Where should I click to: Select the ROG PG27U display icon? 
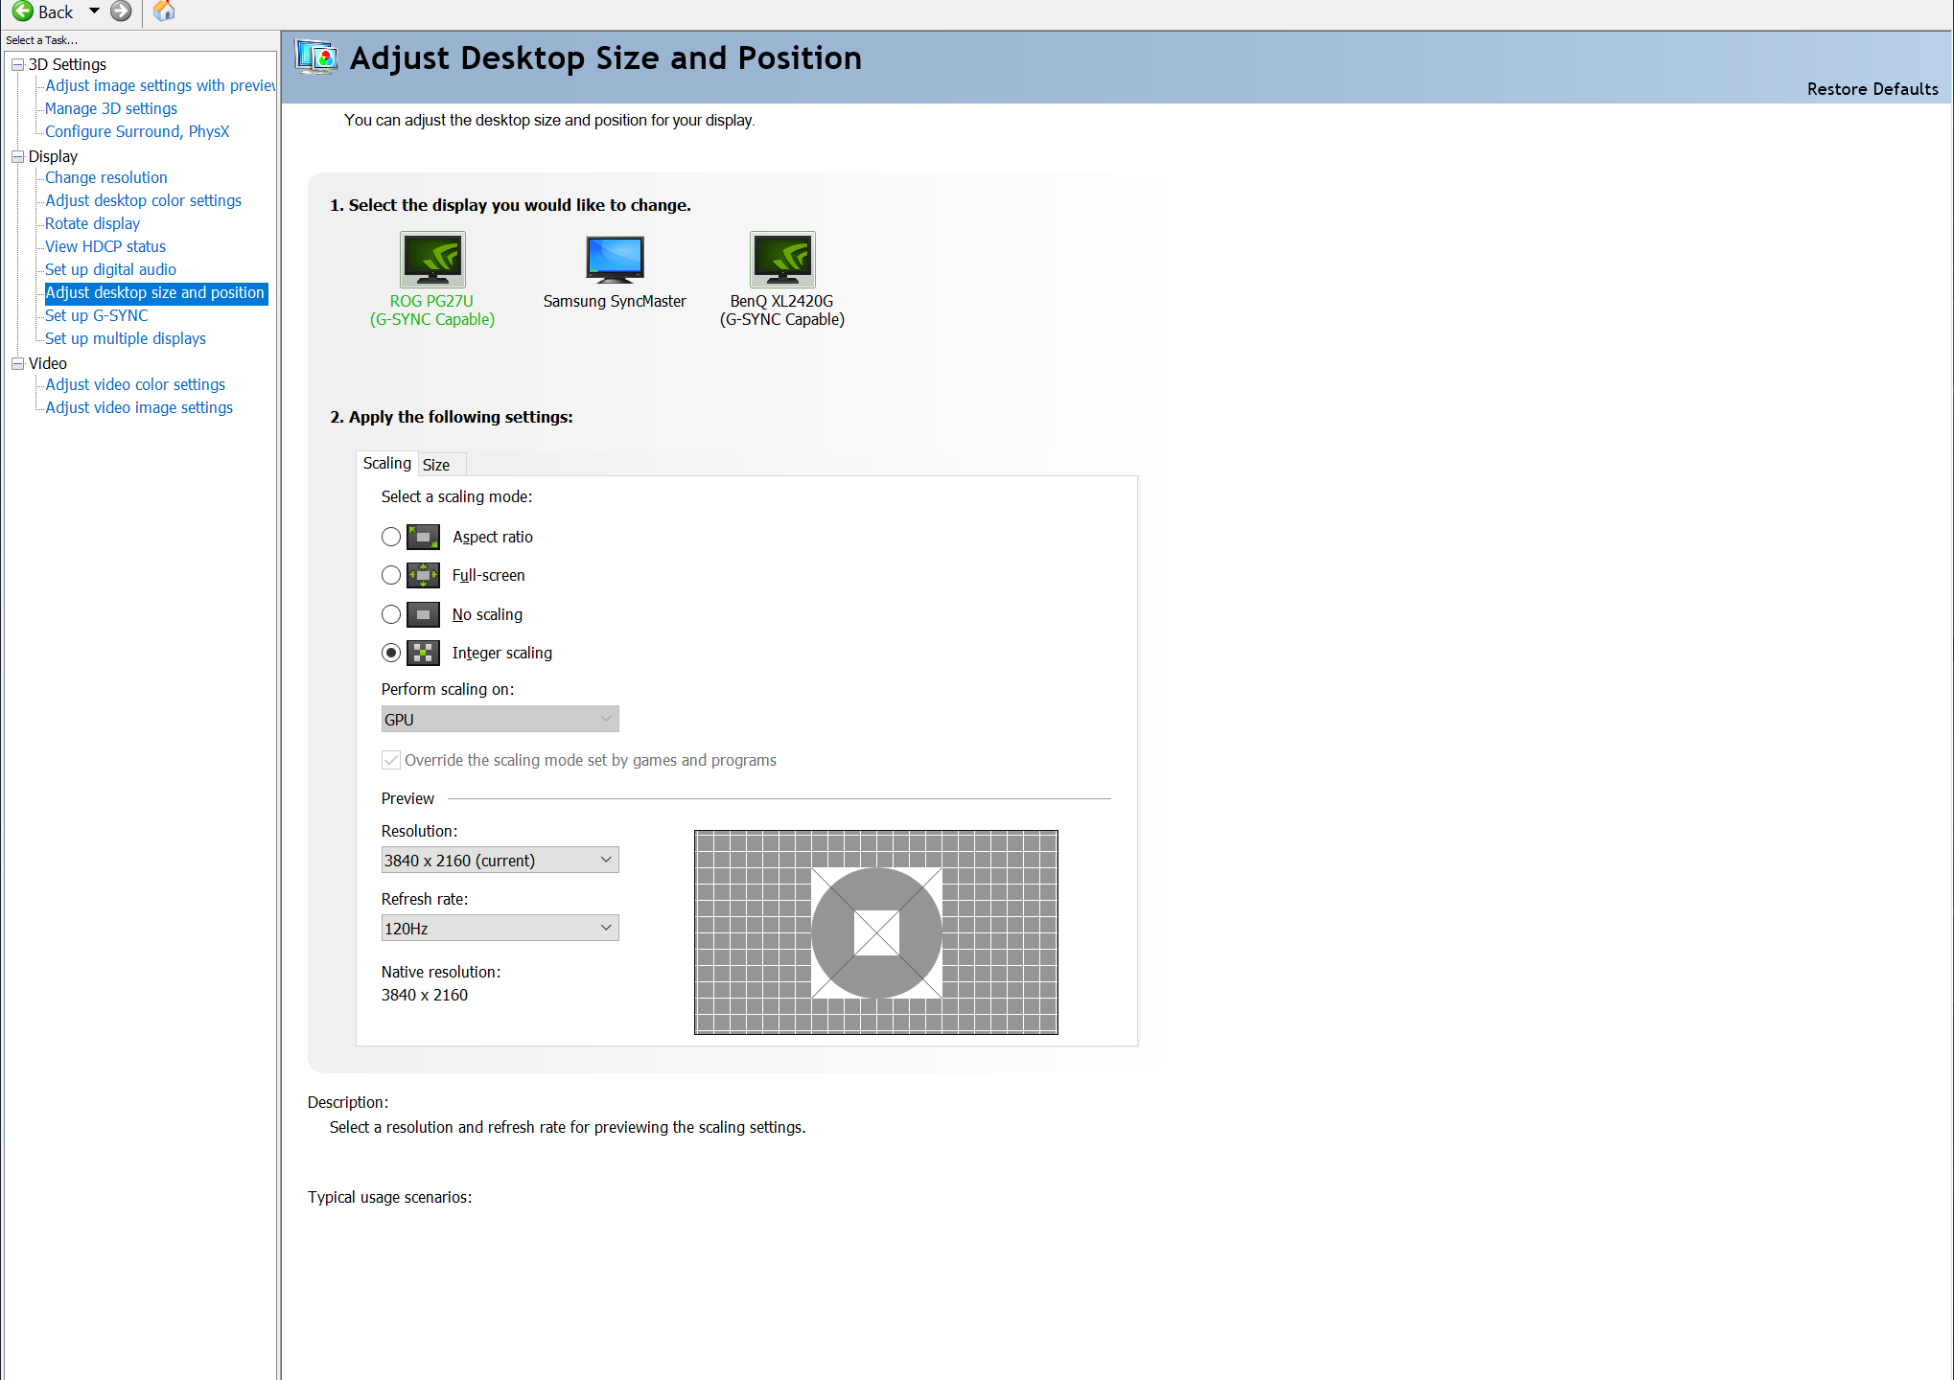[x=432, y=260]
